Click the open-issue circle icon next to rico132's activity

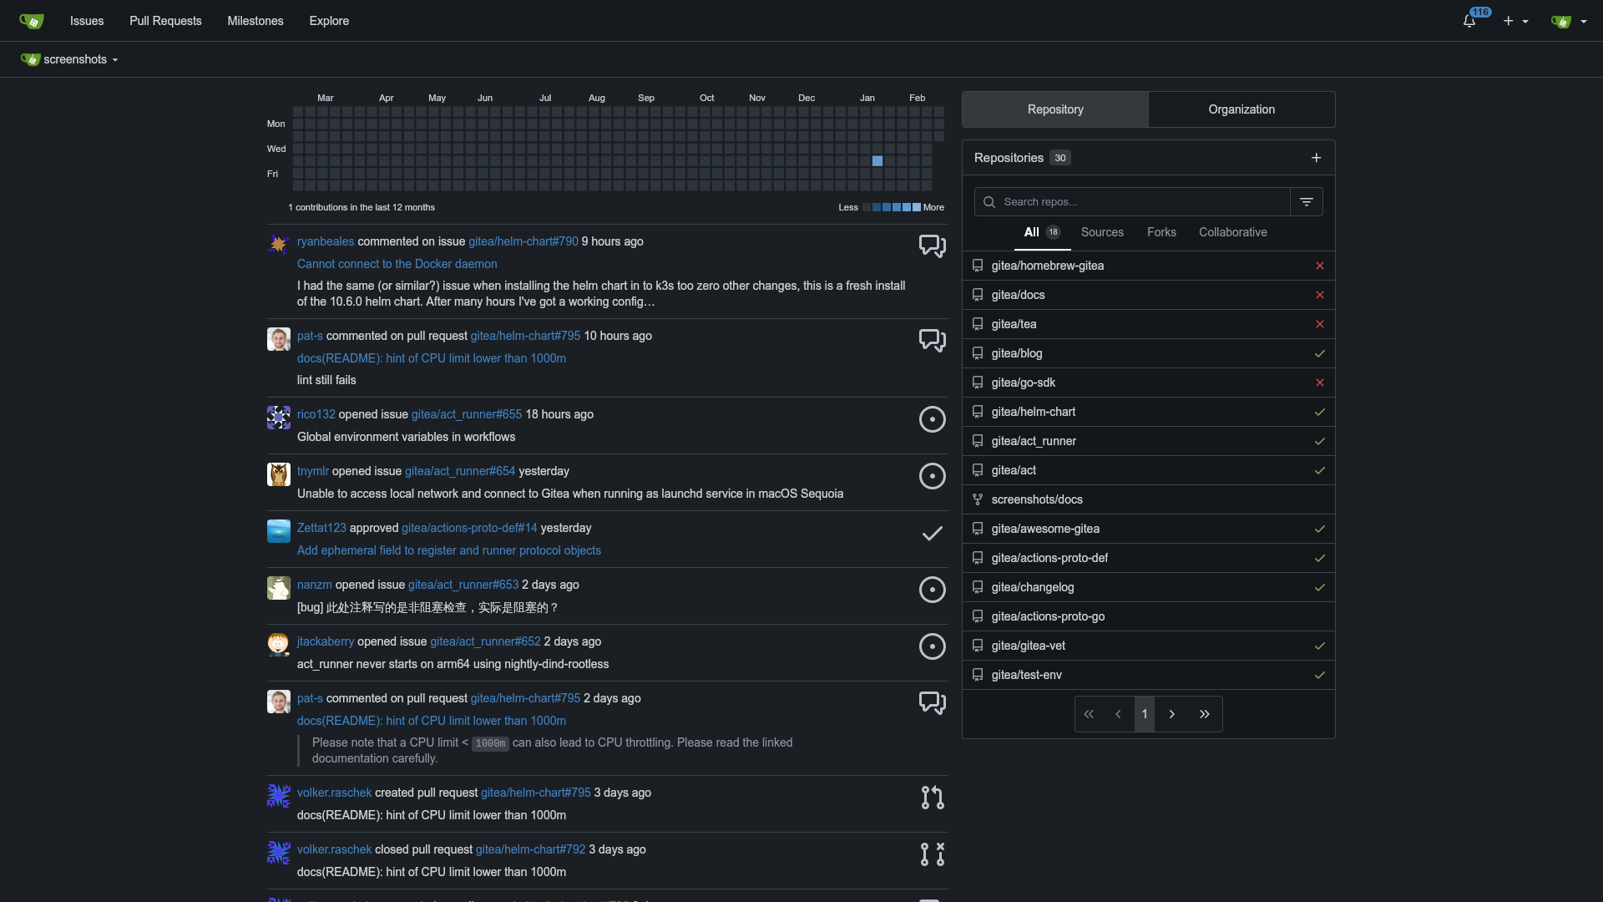pyautogui.click(x=932, y=419)
